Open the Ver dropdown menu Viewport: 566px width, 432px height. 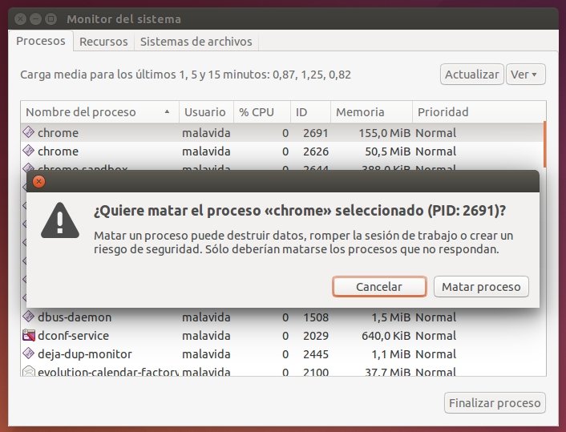point(526,75)
